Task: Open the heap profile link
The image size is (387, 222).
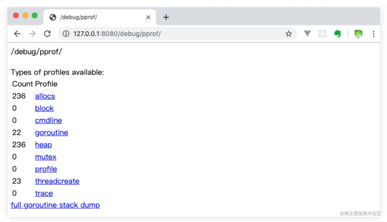Action: (44, 145)
